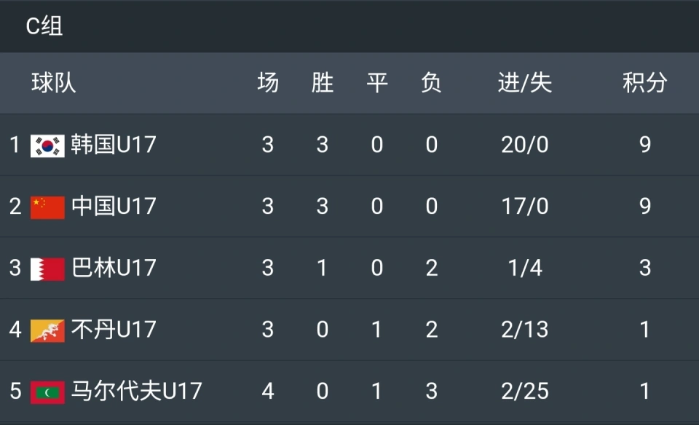
Task: Click the 平 column header
Action: pyautogui.click(x=376, y=83)
